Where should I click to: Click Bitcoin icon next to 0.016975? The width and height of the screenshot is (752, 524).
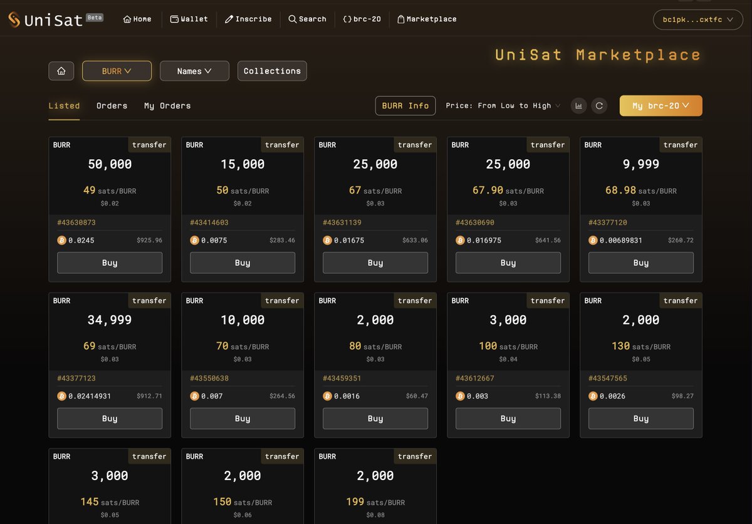pos(460,240)
